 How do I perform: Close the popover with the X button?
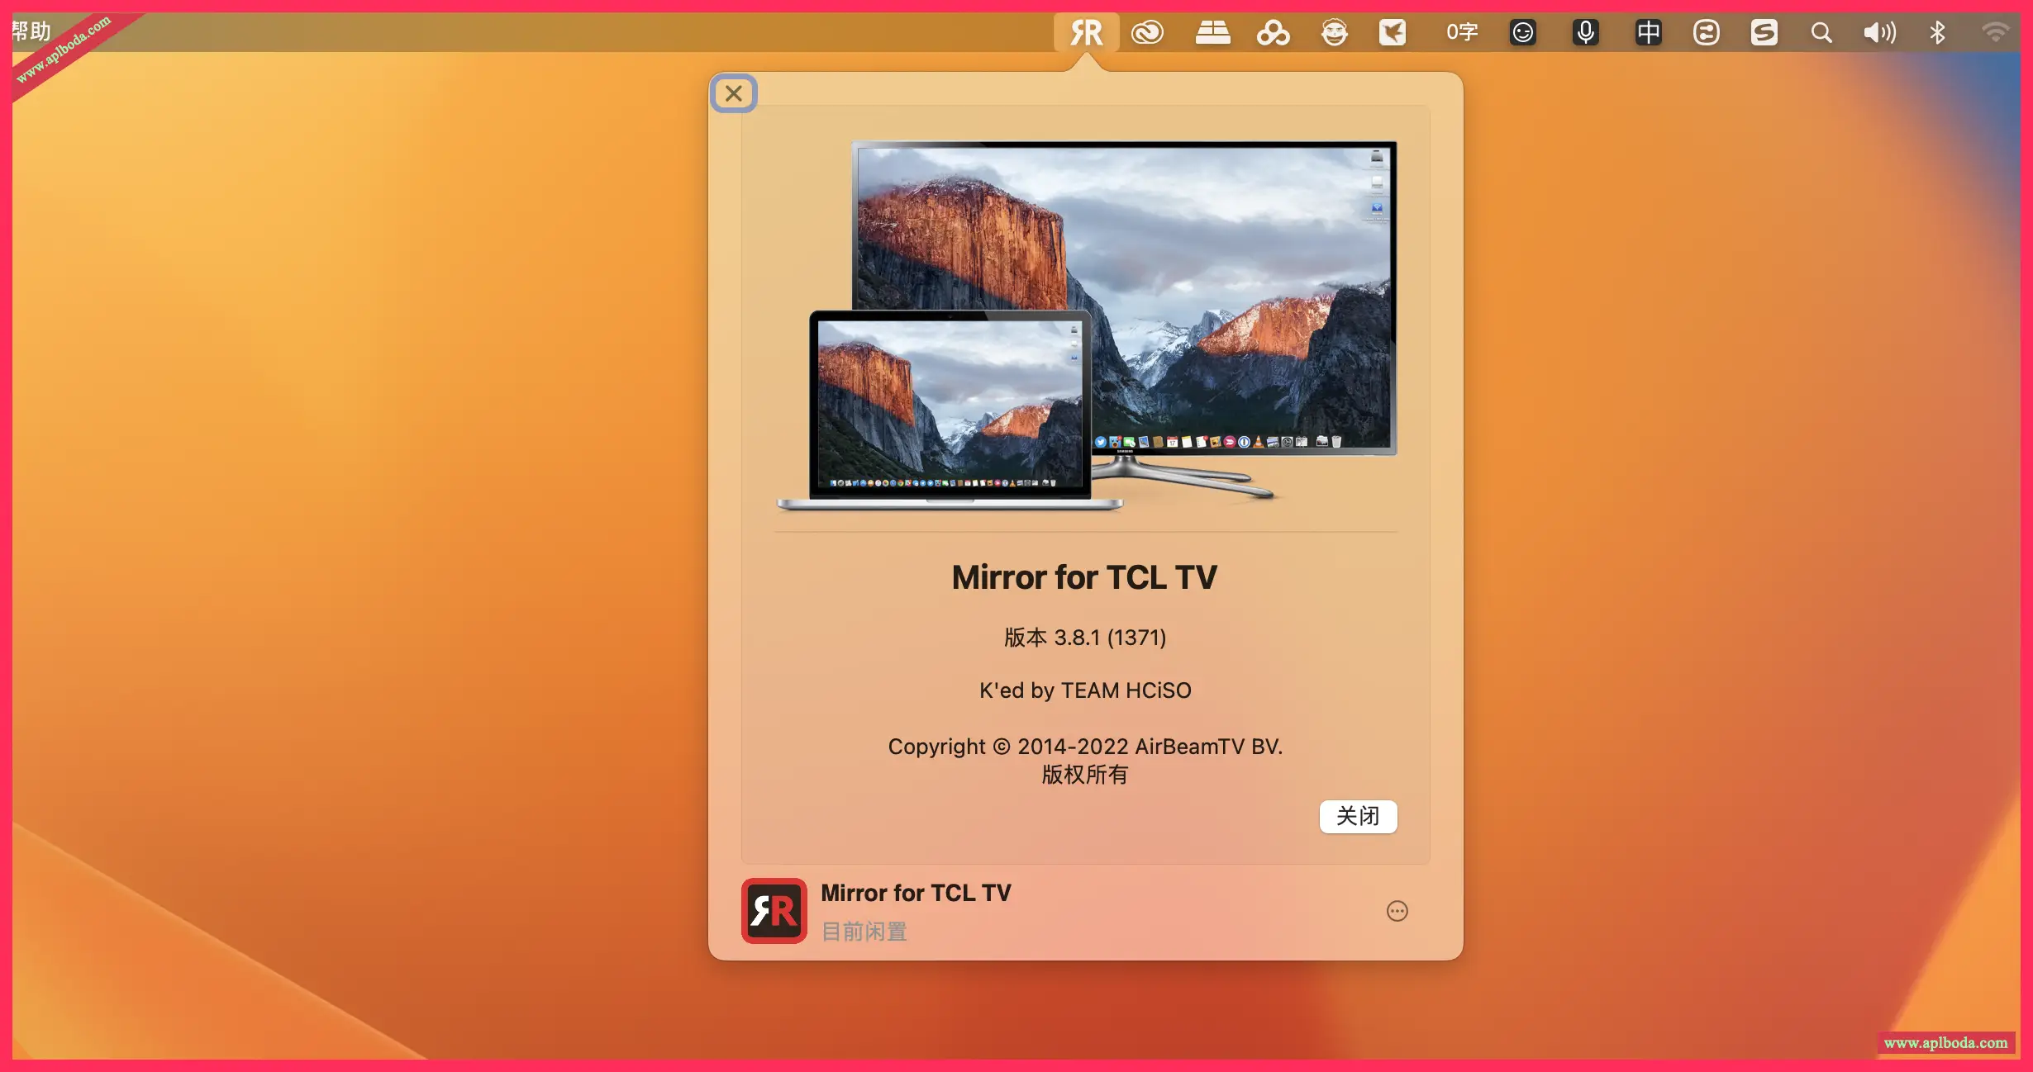pos(734,93)
